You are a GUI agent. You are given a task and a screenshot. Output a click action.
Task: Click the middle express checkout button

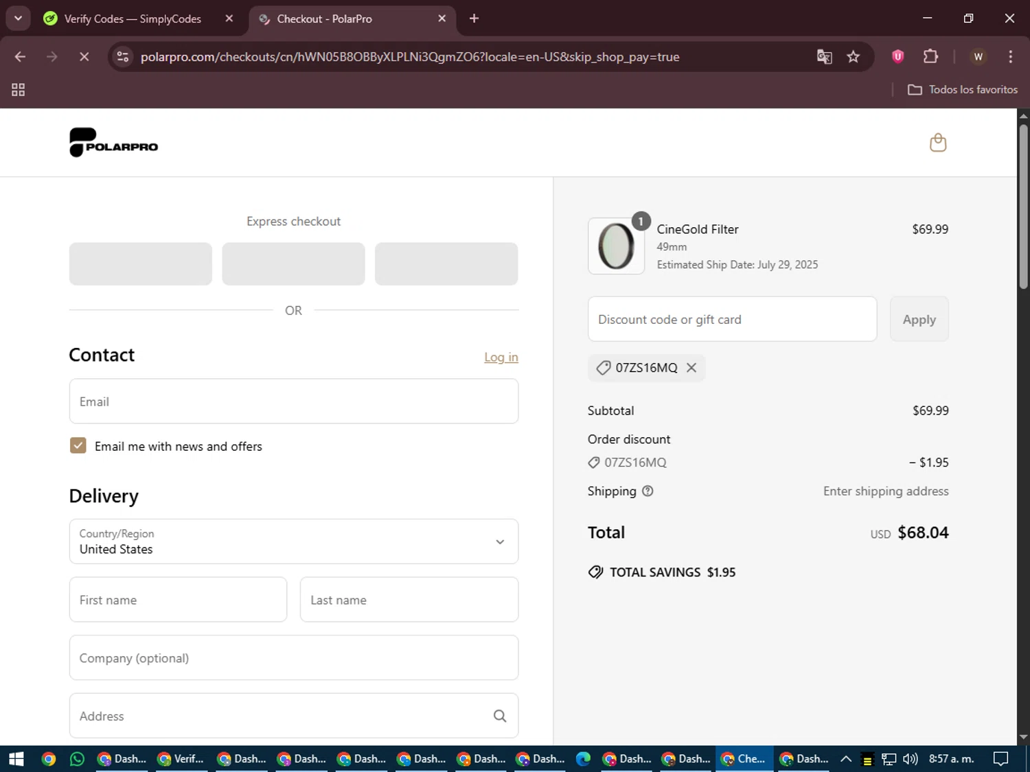tap(294, 264)
